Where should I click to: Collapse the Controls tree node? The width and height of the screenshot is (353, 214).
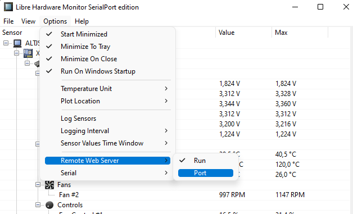[x=38, y=205]
